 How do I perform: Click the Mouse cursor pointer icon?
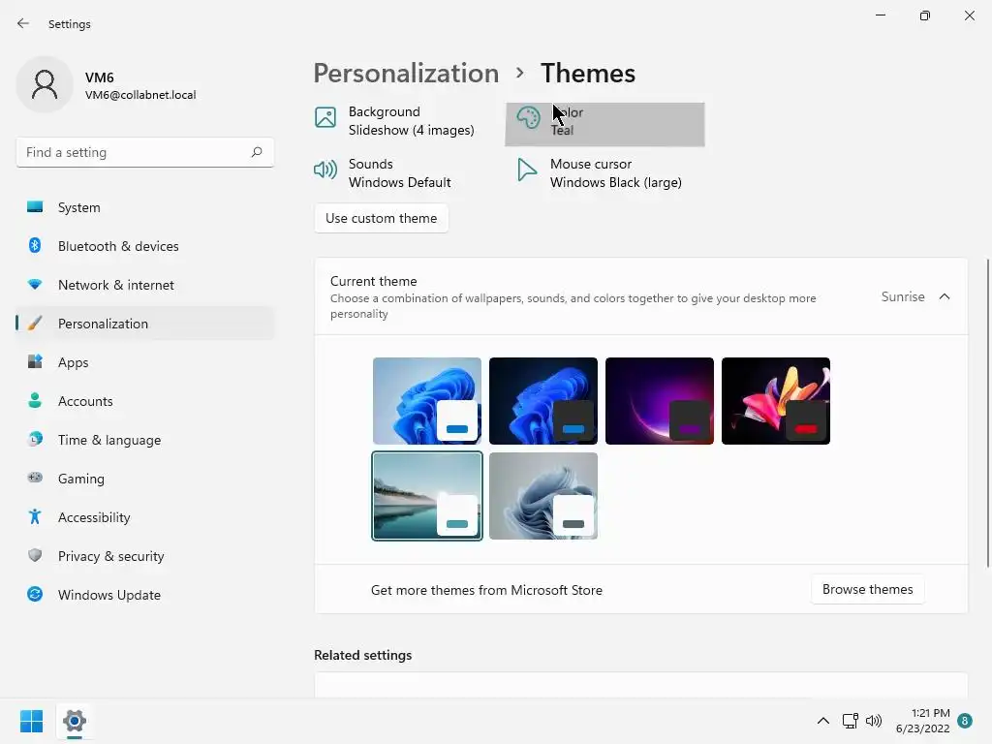tap(526, 170)
